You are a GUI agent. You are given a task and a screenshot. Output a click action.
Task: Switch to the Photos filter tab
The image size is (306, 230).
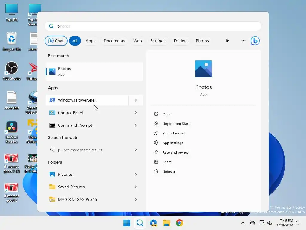tap(202, 41)
